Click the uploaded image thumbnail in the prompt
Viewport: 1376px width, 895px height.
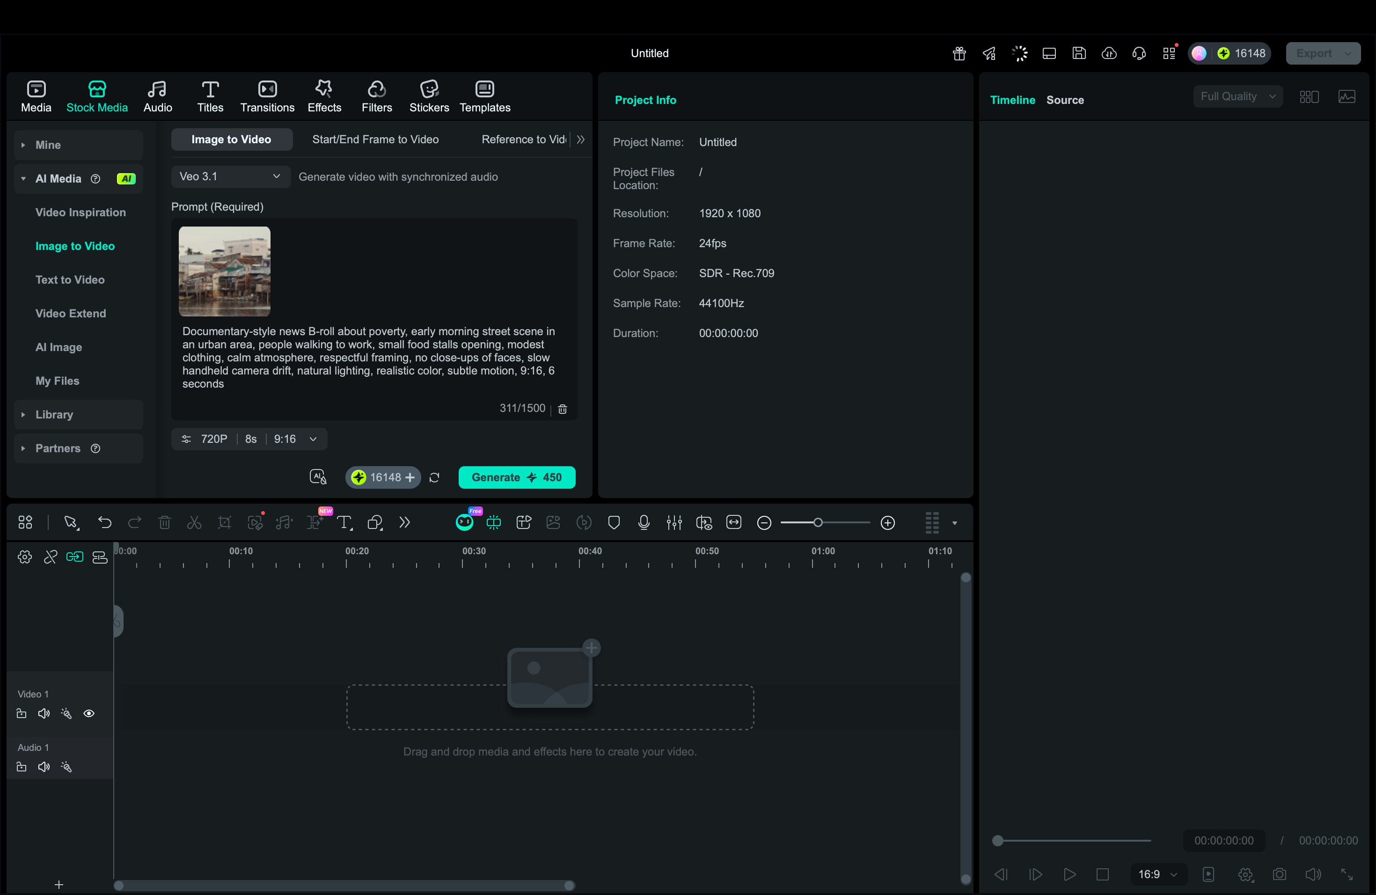tap(224, 271)
